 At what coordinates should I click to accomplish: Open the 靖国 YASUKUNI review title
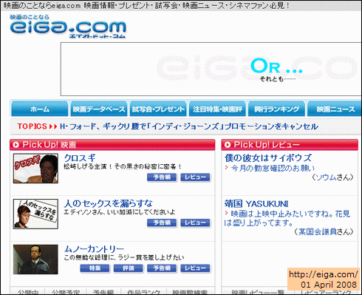[x=256, y=204]
